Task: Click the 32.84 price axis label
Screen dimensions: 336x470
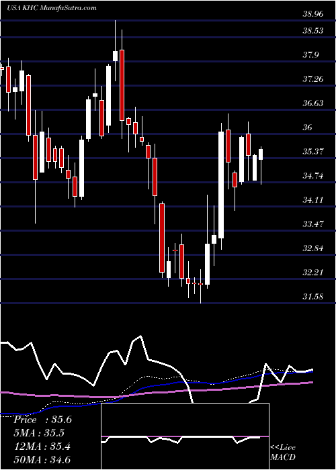Action: point(313,248)
